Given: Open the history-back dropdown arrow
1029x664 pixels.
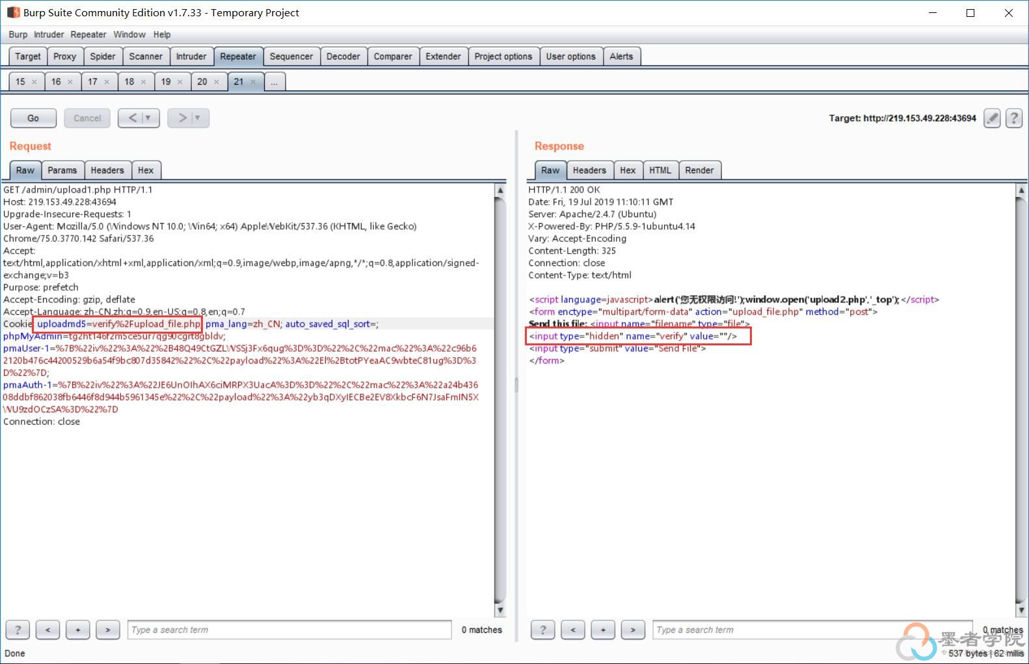Looking at the screenshot, I should click(x=149, y=118).
